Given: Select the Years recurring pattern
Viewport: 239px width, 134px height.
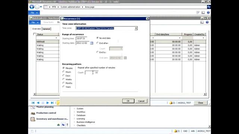Looking at the screenshot, I should [63, 87].
